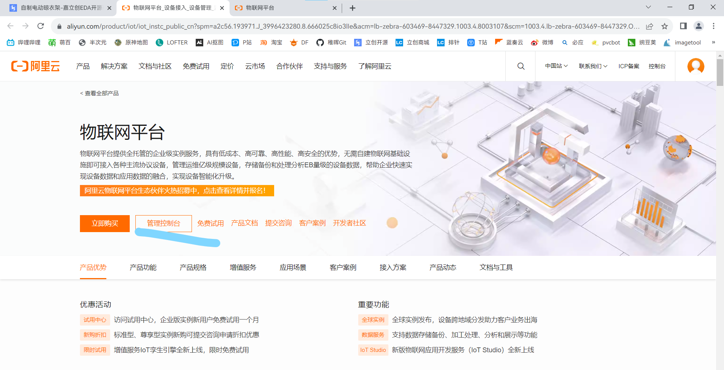The height and width of the screenshot is (370, 724).
Task: Click the Aliyun logo in header
Action: (35, 66)
